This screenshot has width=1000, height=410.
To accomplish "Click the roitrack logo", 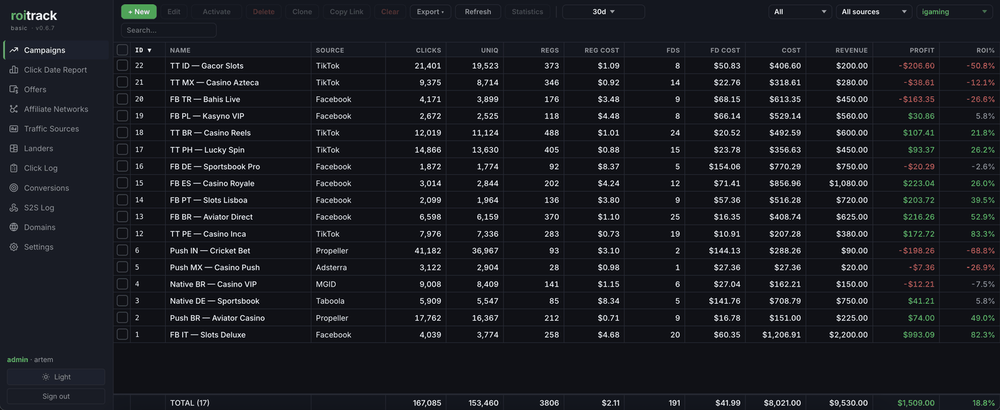I will [34, 15].
